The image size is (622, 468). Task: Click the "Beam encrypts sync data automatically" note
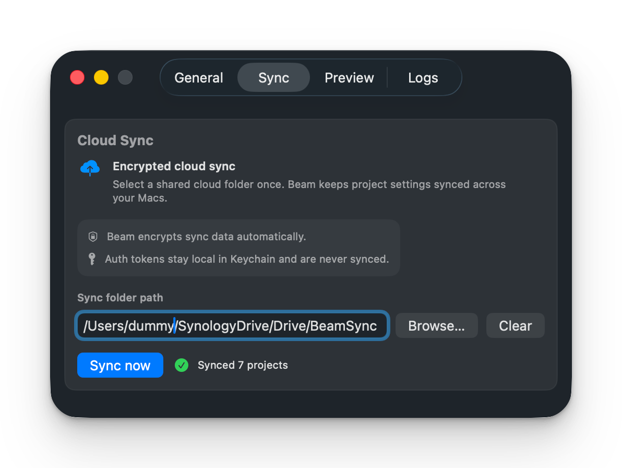(206, 237)
